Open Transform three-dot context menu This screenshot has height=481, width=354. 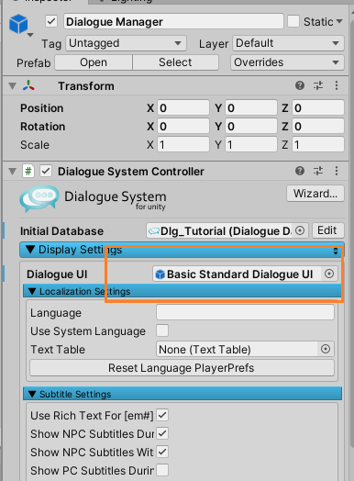coord(337,85)
